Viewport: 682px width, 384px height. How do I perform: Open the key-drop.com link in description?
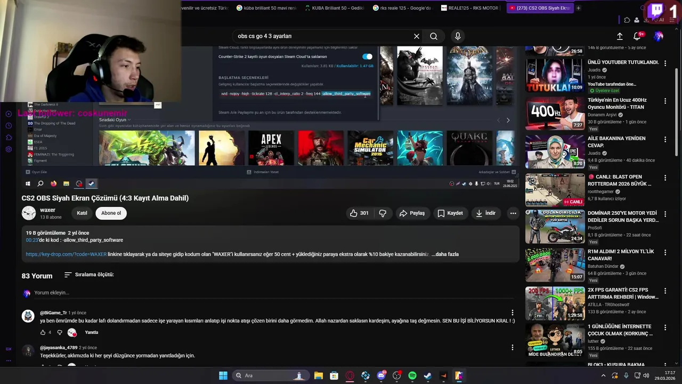click(x=66, y=254)
